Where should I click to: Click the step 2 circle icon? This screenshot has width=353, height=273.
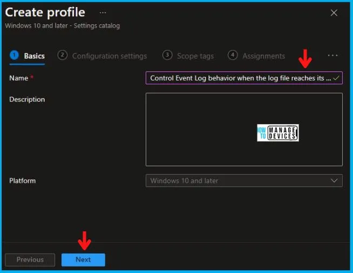tap(63, 55)
